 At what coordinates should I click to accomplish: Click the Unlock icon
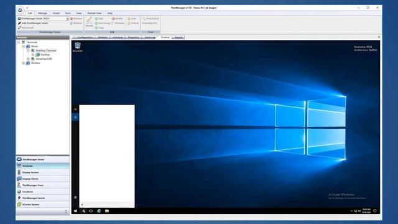click(129, 23)
